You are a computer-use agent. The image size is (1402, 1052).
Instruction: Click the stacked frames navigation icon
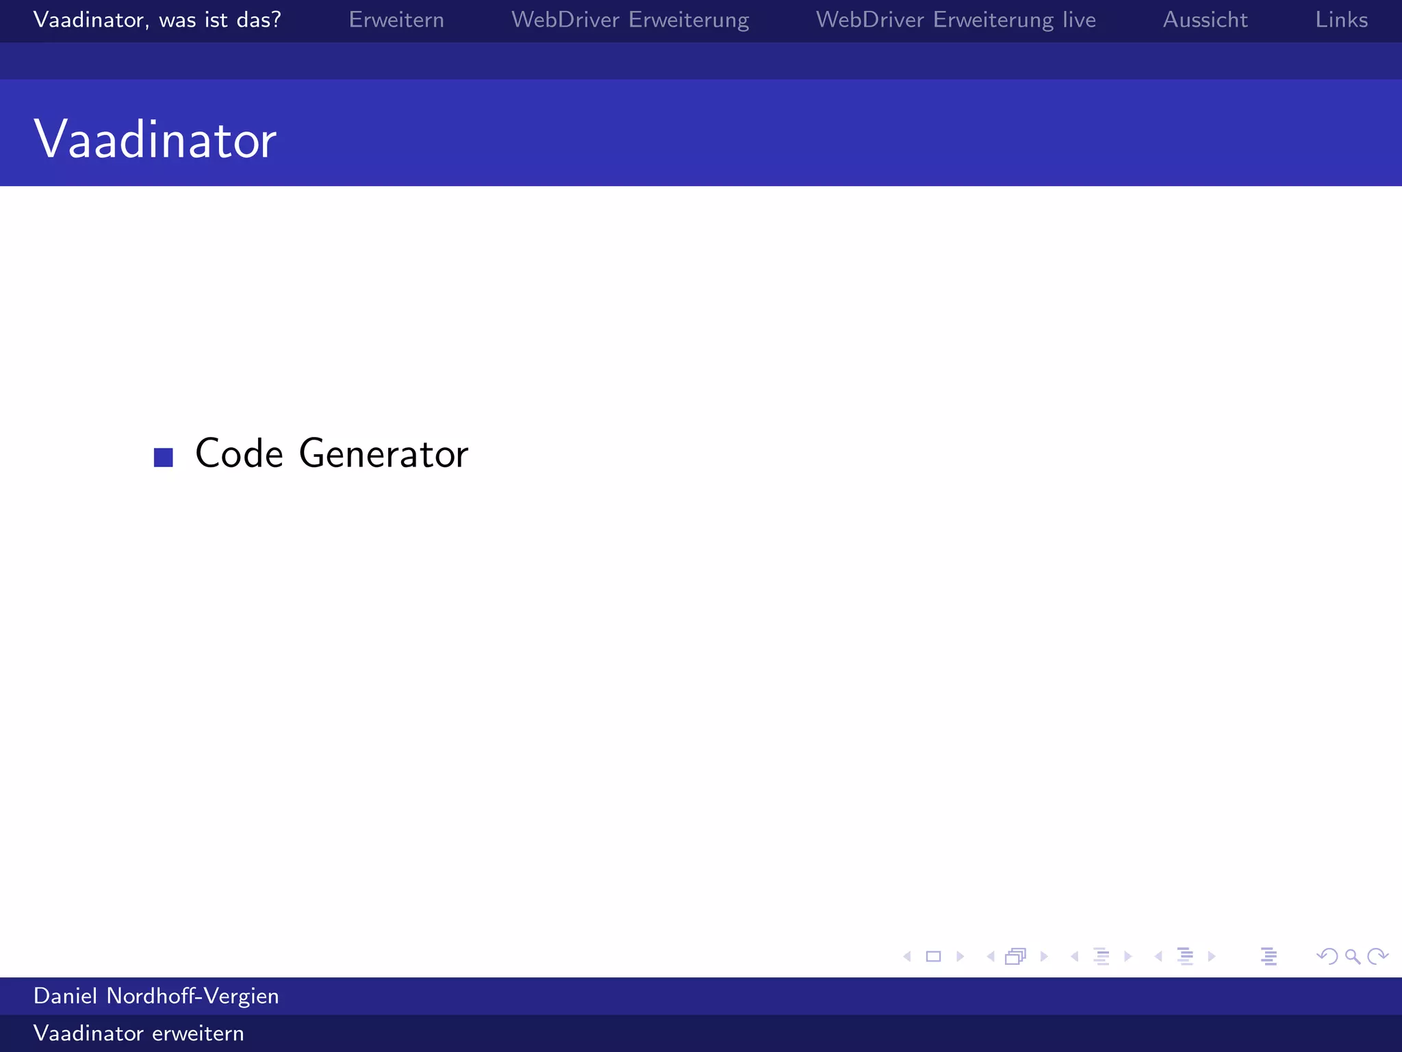[1016, 956]
